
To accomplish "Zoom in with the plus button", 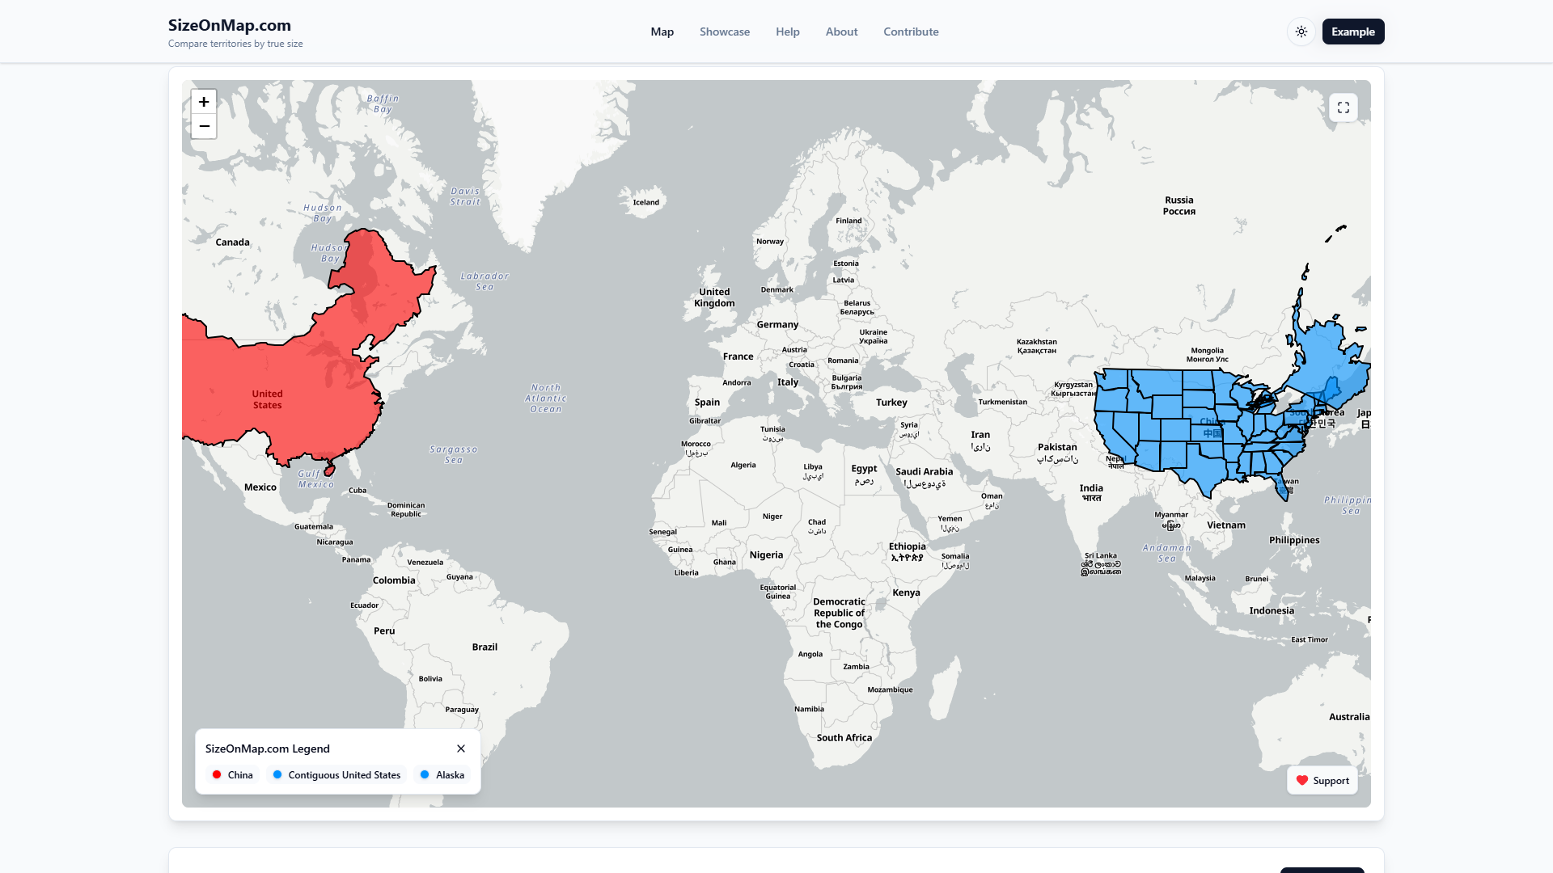I will (204, 102).
